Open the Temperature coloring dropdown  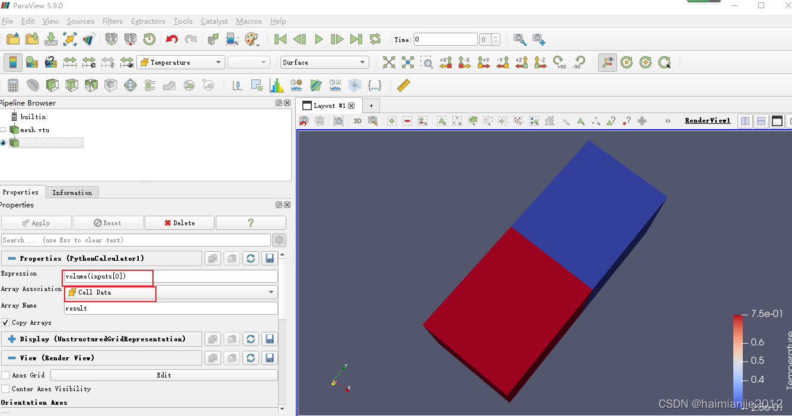coord(181,62)
